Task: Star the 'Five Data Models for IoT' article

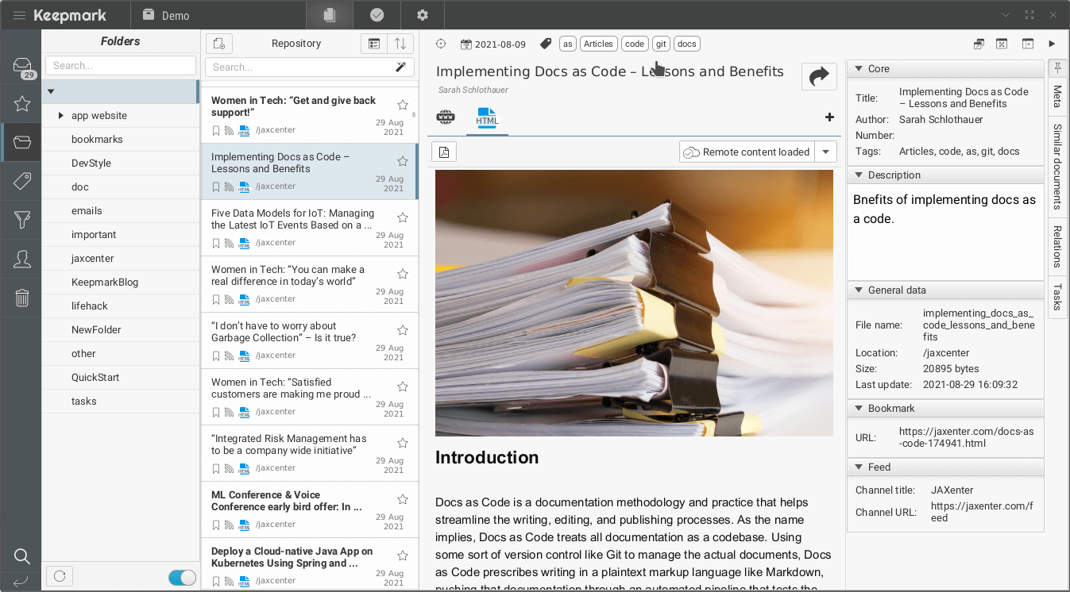Action: pyautogui.click(x=403, y=217)
